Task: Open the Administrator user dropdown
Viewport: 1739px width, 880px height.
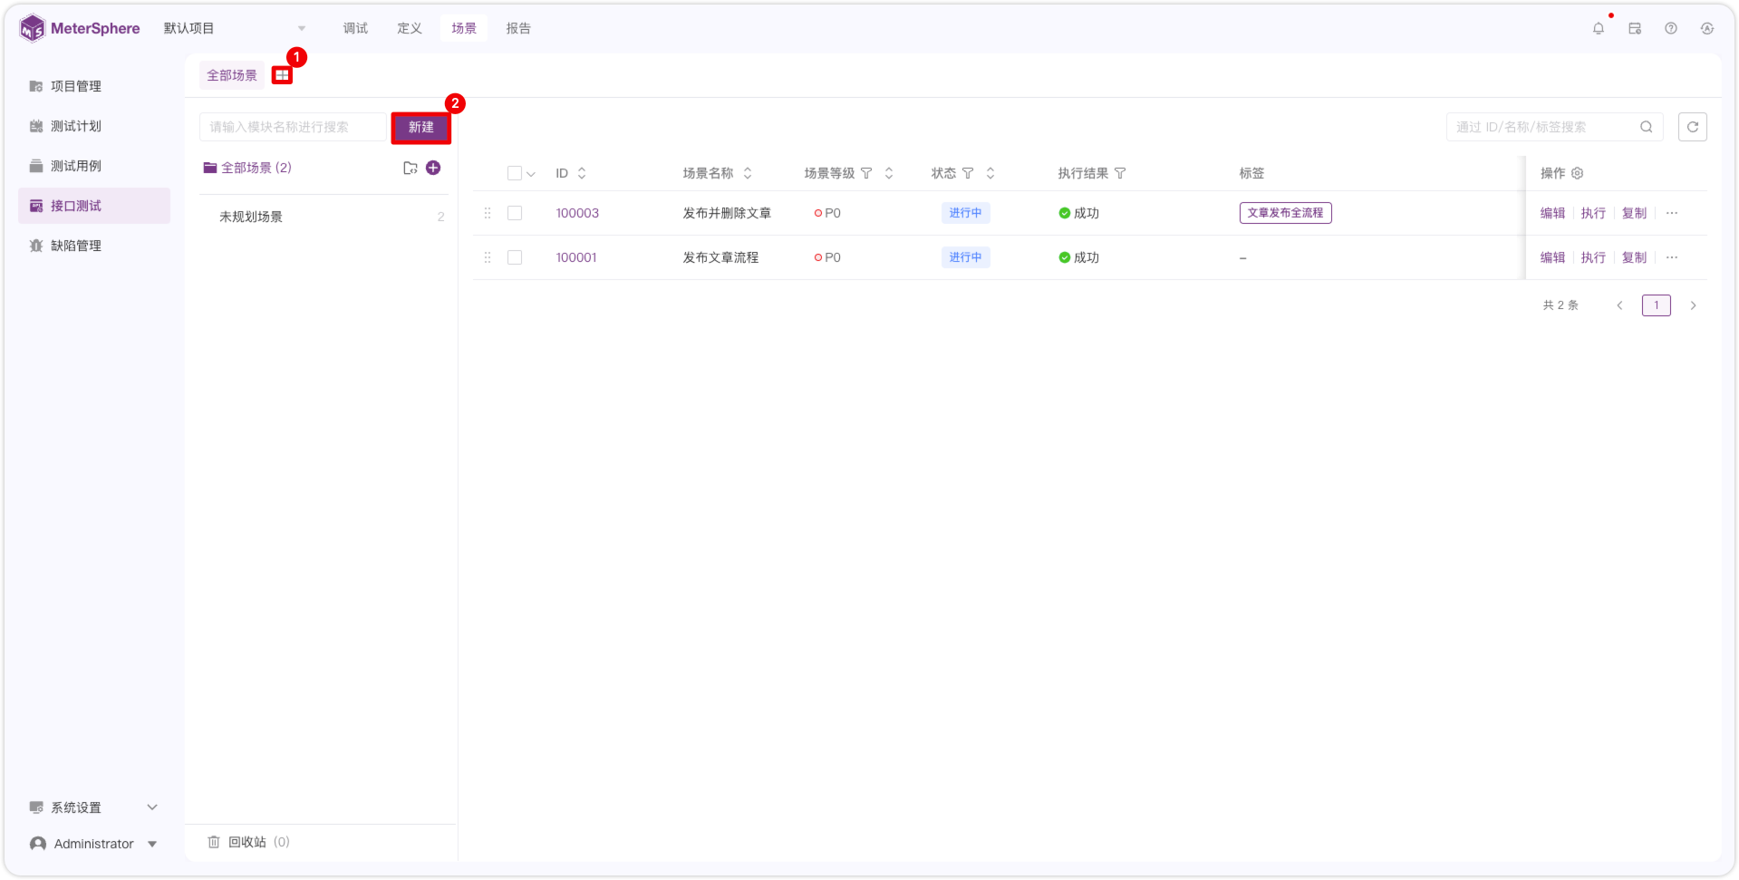Action: click(x=93, y=844)
